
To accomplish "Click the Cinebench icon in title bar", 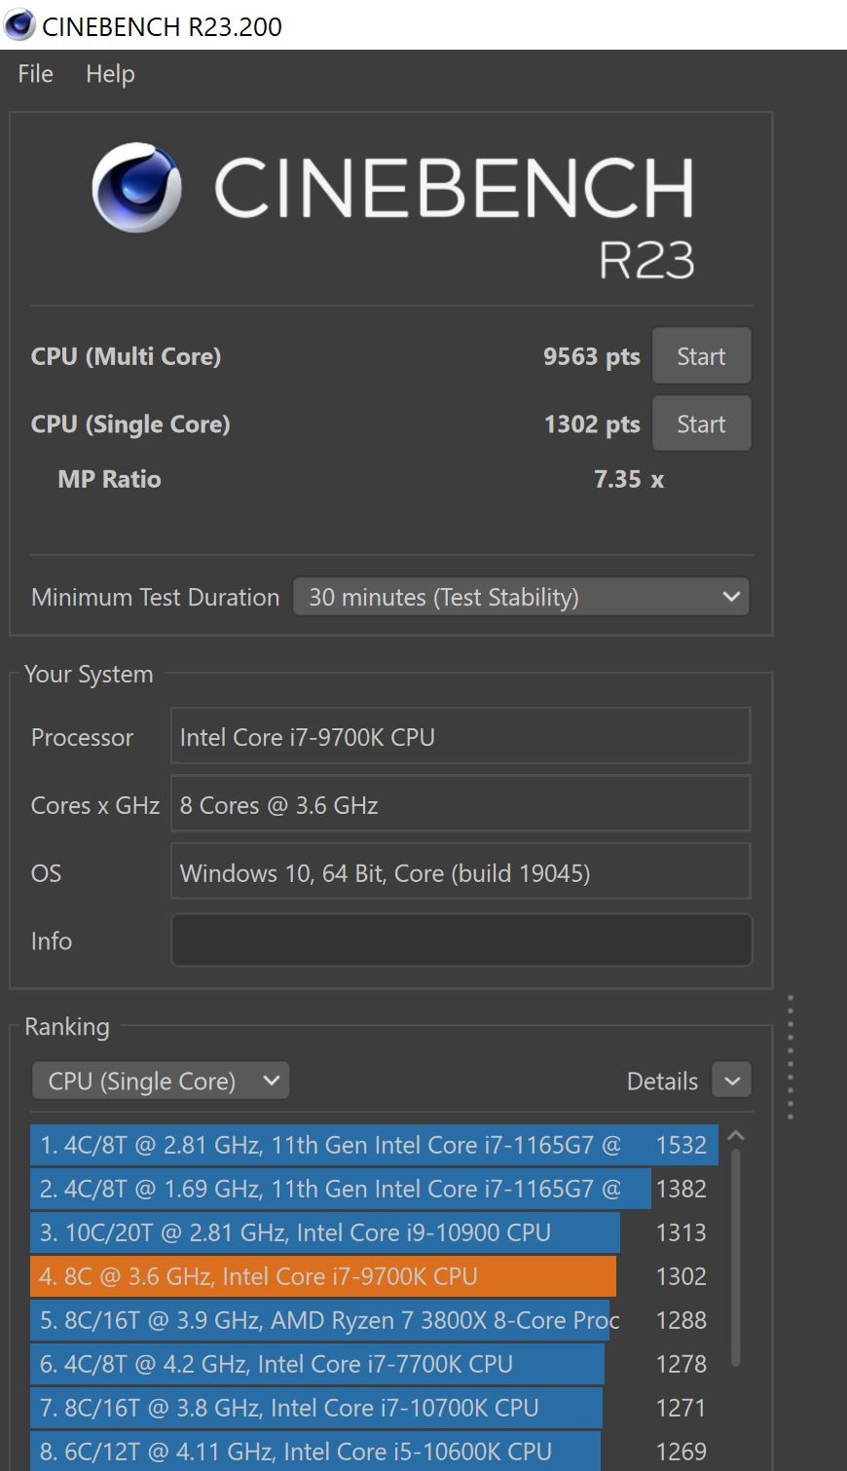I will [19, 25].
